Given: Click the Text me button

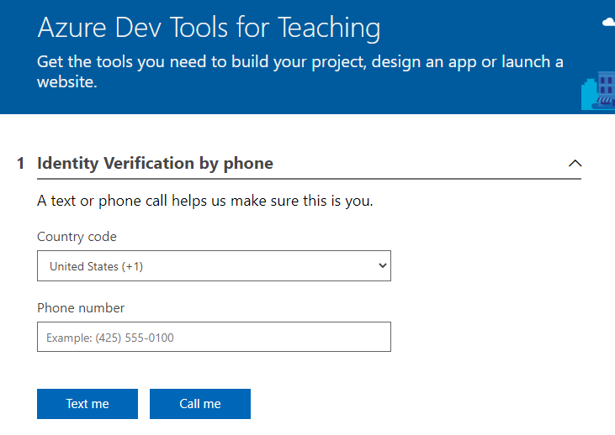Looking at the screenshot, I should click(x=87, y=404).
